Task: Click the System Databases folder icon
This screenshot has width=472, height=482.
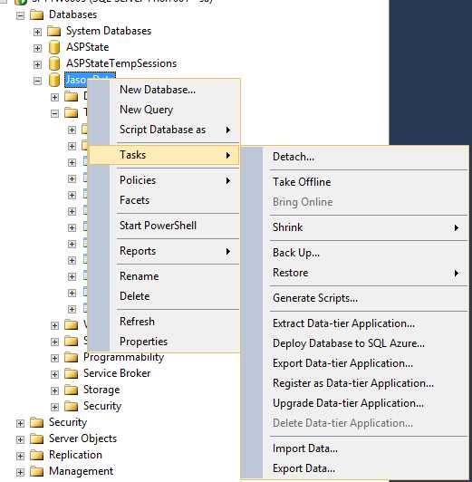Action: point(54,31)
